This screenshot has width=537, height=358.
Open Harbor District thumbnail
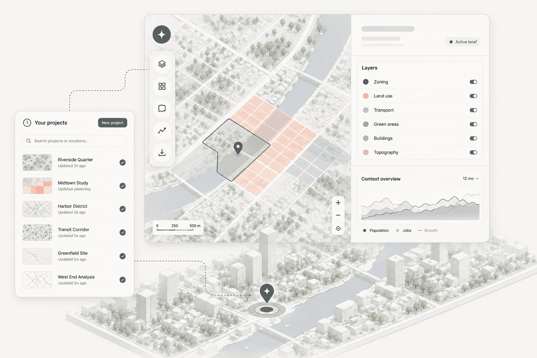click(x=37, y=209)
